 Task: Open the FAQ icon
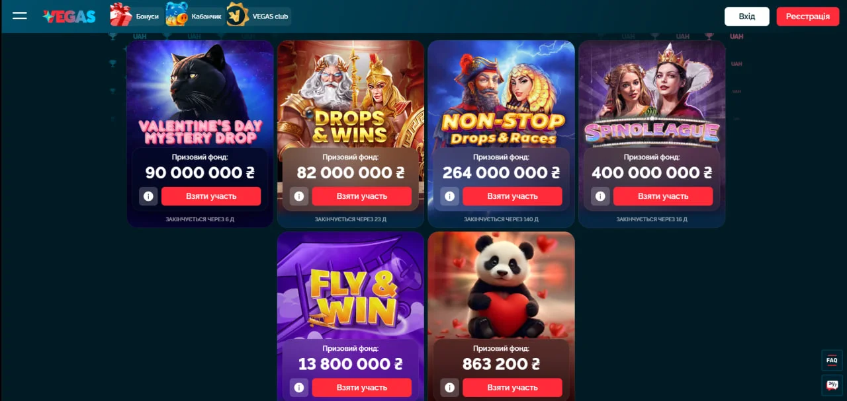click(832, 360)
